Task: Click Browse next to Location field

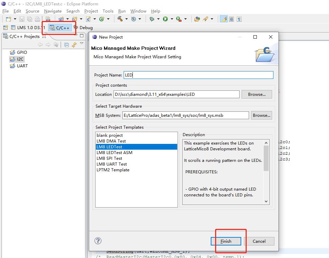Action: click(x=257, y=94)
